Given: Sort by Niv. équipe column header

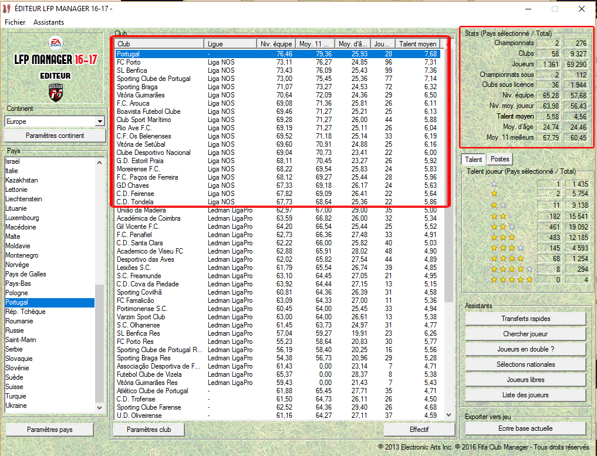Looking at the screenshot, I should coord(276,44).
